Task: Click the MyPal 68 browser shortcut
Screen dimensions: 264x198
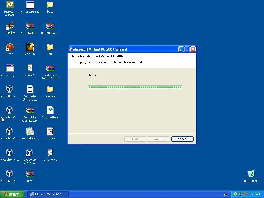Action: coord(10,26)
